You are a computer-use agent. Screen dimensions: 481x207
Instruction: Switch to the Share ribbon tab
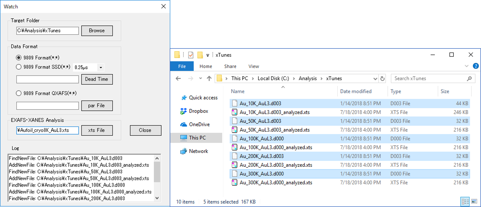(x=230, y=66)
